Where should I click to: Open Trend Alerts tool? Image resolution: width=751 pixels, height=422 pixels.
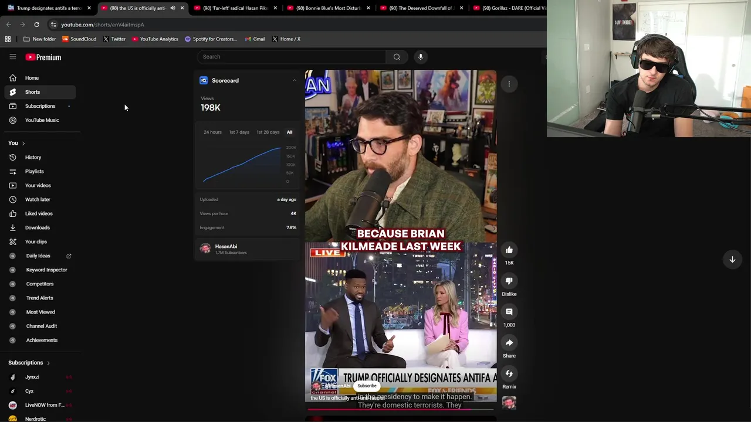tap(40, 298)
